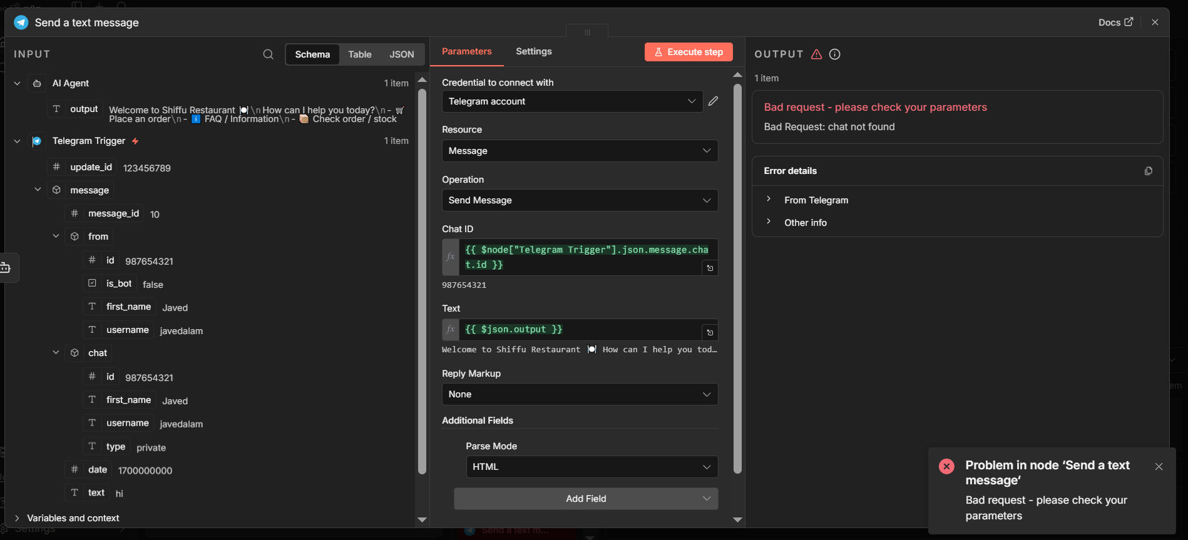Image resolution: width=1188 pixels, height=540 pixels.
Task: Click the output warning triangle icon
Action: 816,54
